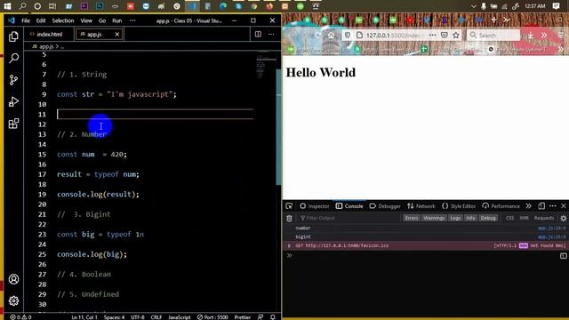Switch to the Debugger devtools tab
The width and height of the screenshot is (569, 320).
(x=385, y=206)
